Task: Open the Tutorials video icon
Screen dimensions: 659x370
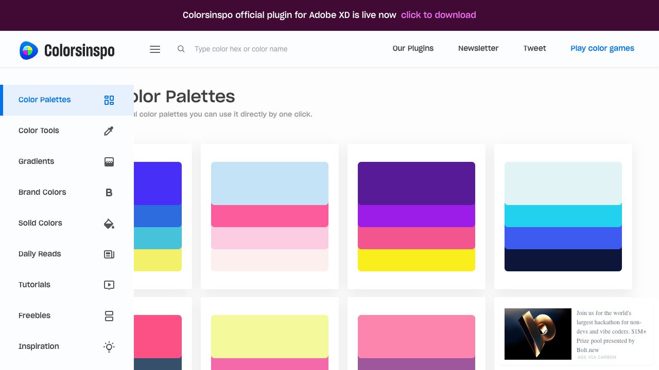Action: [x=109, y=285]
